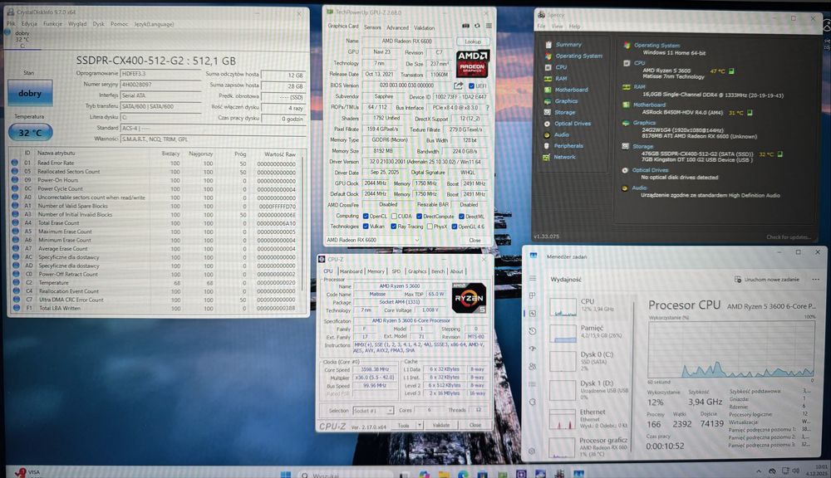
Task: Select Summary icon in Speccy sidebar
Action: [x=548, y=45]
